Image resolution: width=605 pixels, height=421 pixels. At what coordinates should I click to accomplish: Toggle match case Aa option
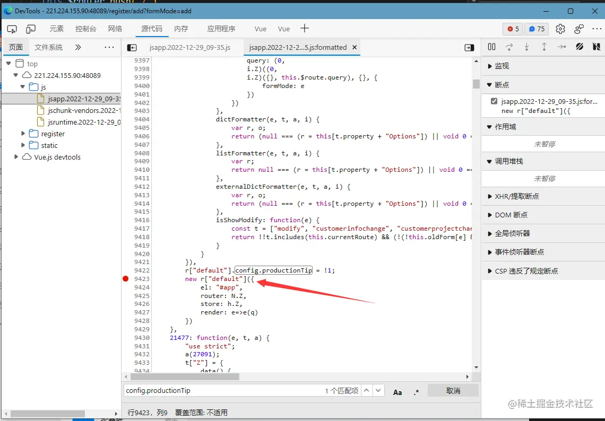pos(397,392)
